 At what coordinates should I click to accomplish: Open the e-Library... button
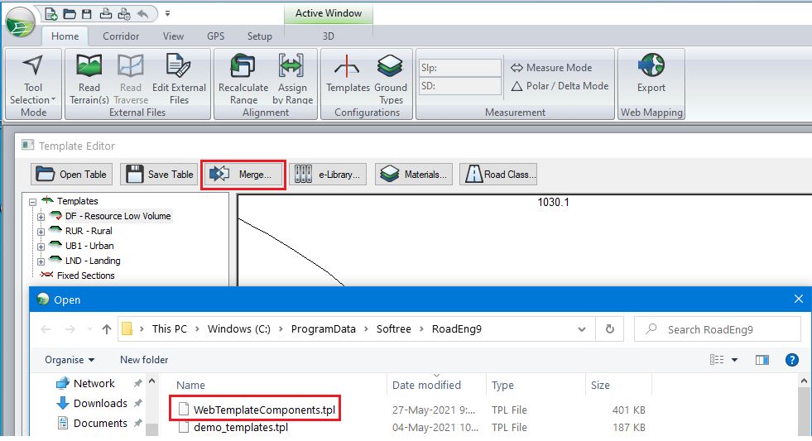328,175
